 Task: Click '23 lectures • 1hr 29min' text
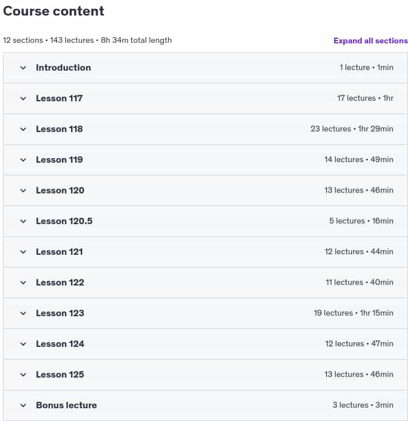click(352, 129)
